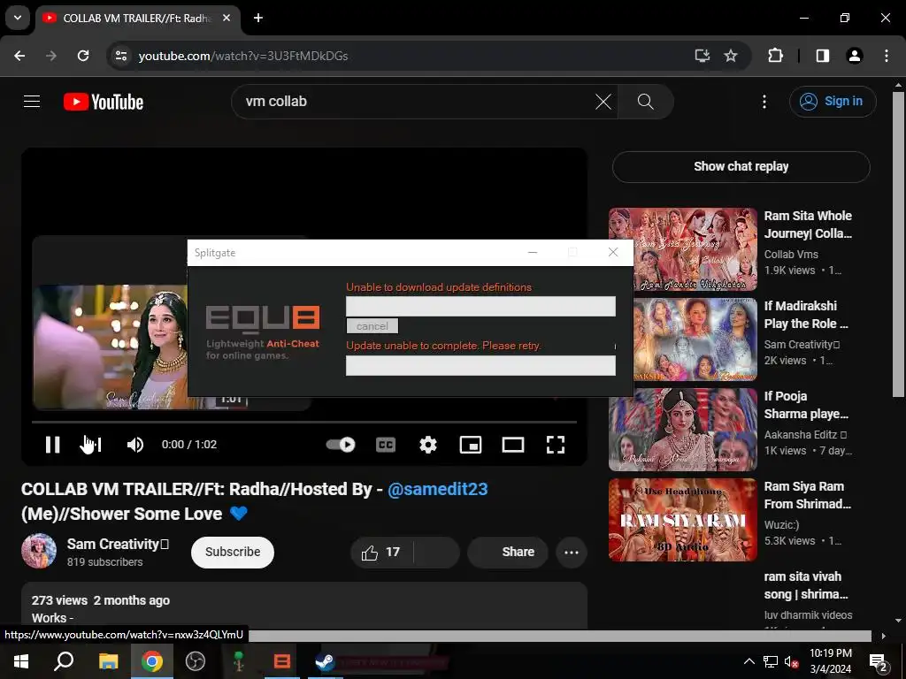View site information icon in address bar
The height and width of the screenshot is (679, 906).
(120, 56)
